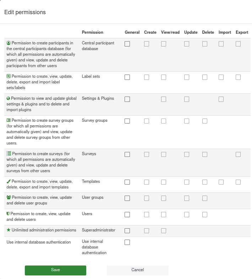Click the label sets grid icon
Viewport: 252px width, 279px height.
pyautogui.click(x=9, y=76)
